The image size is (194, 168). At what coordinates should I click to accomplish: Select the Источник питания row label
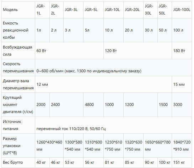[x=18, y=125]
